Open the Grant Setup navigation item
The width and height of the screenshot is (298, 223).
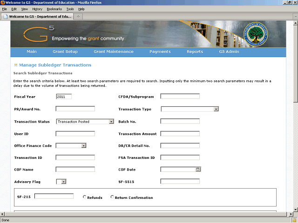coord(65,52)
